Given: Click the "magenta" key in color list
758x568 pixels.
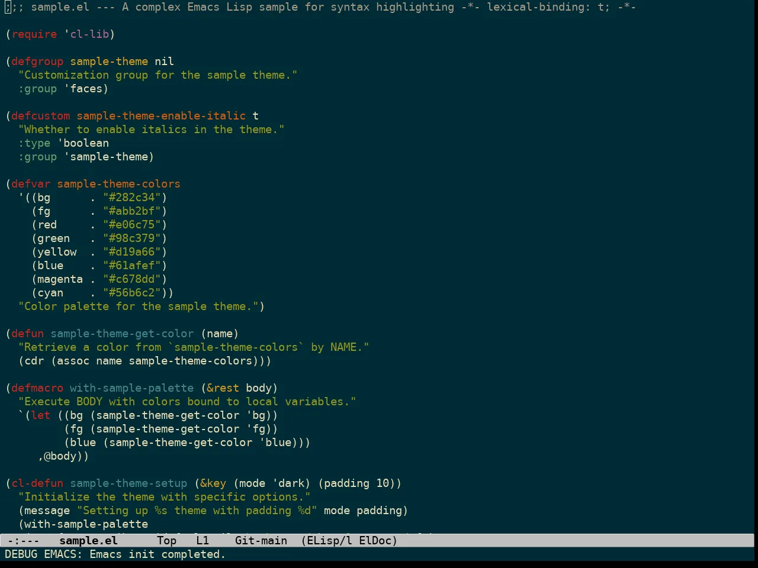Looking at the screenshot, I should 60,279.
